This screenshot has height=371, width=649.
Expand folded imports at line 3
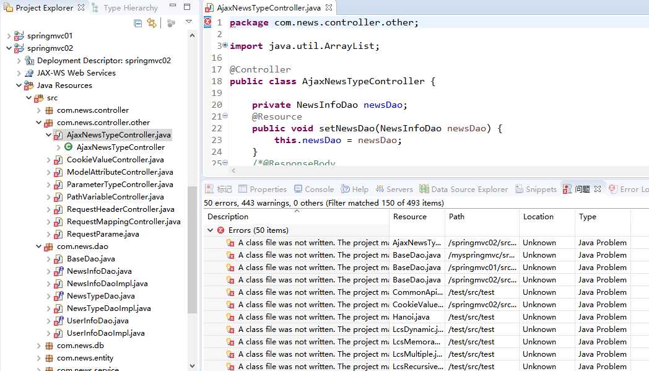tap(225, 45)
